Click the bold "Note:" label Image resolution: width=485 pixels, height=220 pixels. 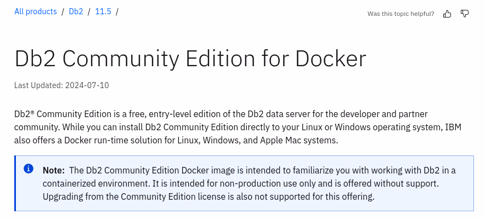(54, 170)
